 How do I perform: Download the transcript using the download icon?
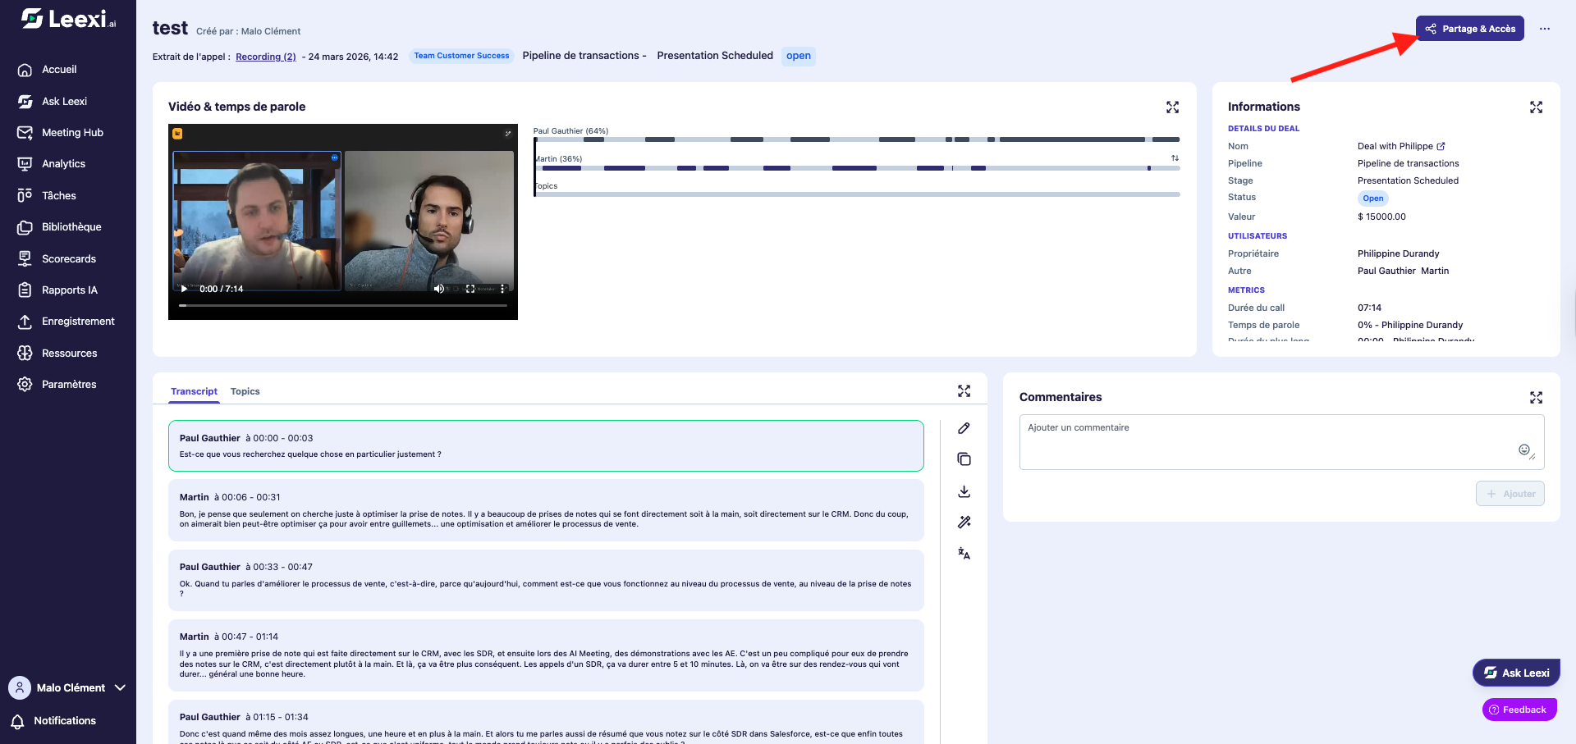coord(964,491)
